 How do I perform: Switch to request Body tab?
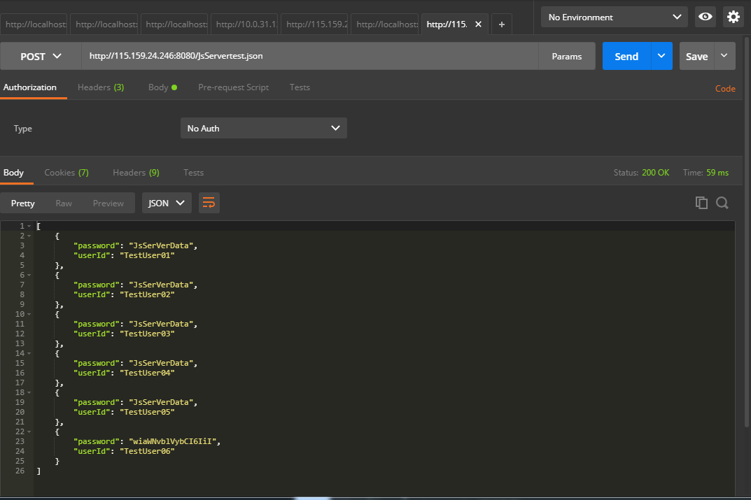point(162,87)
